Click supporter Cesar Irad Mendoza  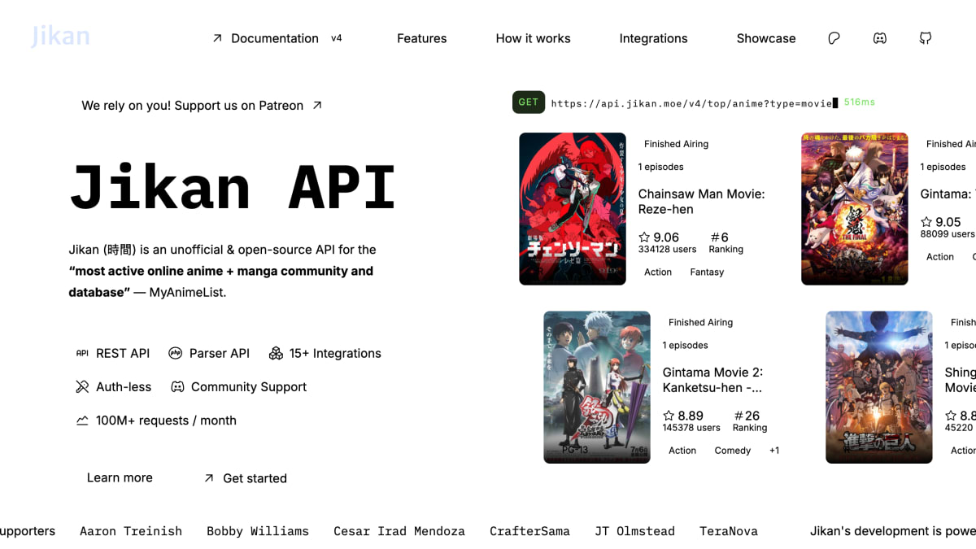(399, 531)
